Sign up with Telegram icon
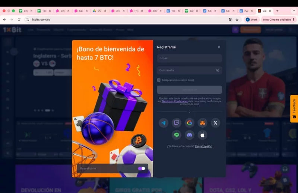Screen dimensions: 298x193 tap(164, 123)
